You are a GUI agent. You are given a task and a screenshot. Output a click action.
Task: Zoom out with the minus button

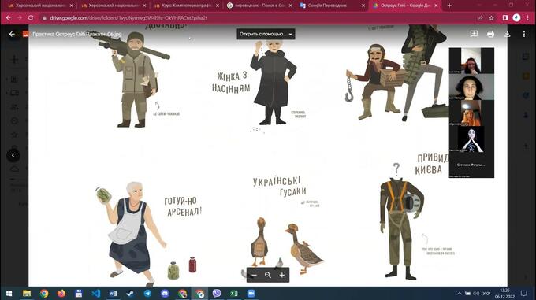click(254, 275)
